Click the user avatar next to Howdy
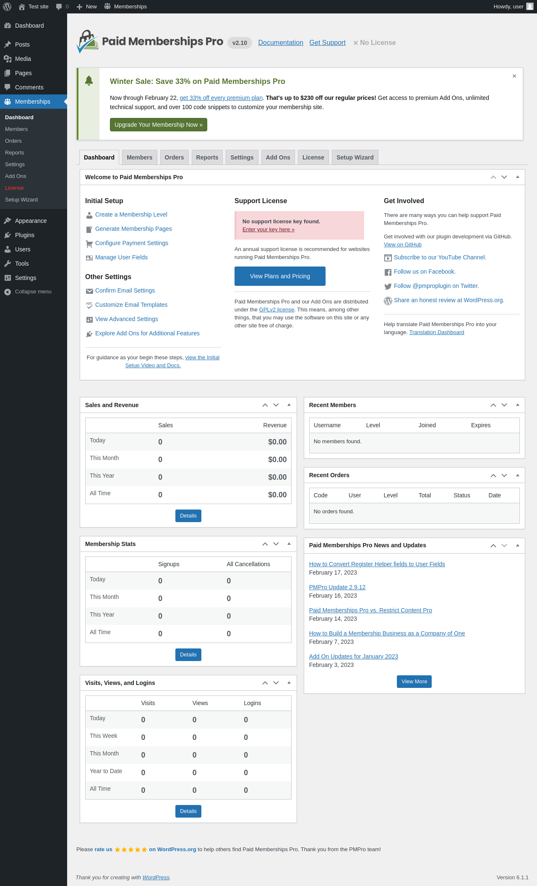 pyautogui.click(x=530, y=7)
